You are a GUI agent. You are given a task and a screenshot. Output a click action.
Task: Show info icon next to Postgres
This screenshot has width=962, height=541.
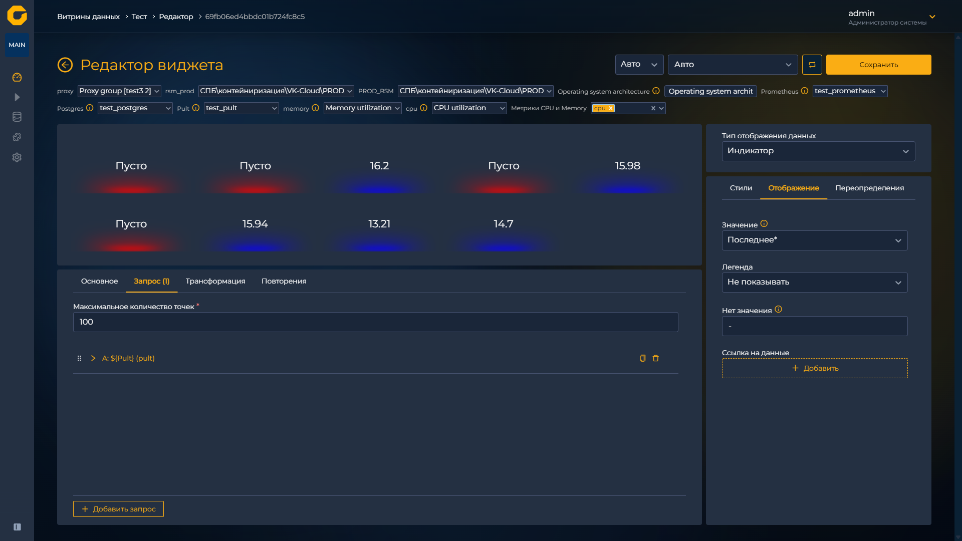coord(90,108)
